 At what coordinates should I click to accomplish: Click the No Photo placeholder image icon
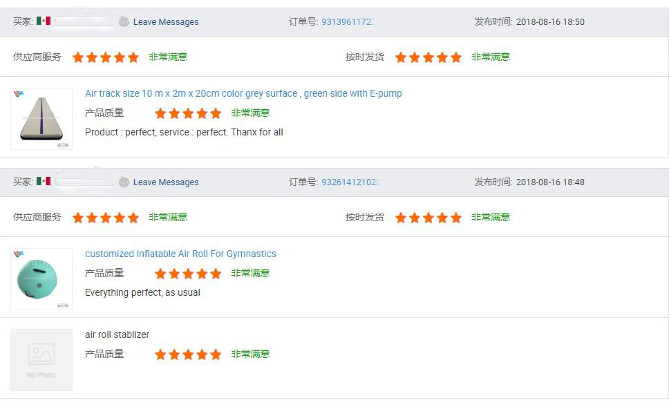[x=41, y=354]
